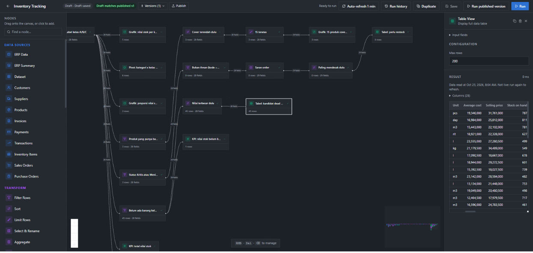Run the published version
This screenshot has height=253, width=533.
(x=486, y=6)
